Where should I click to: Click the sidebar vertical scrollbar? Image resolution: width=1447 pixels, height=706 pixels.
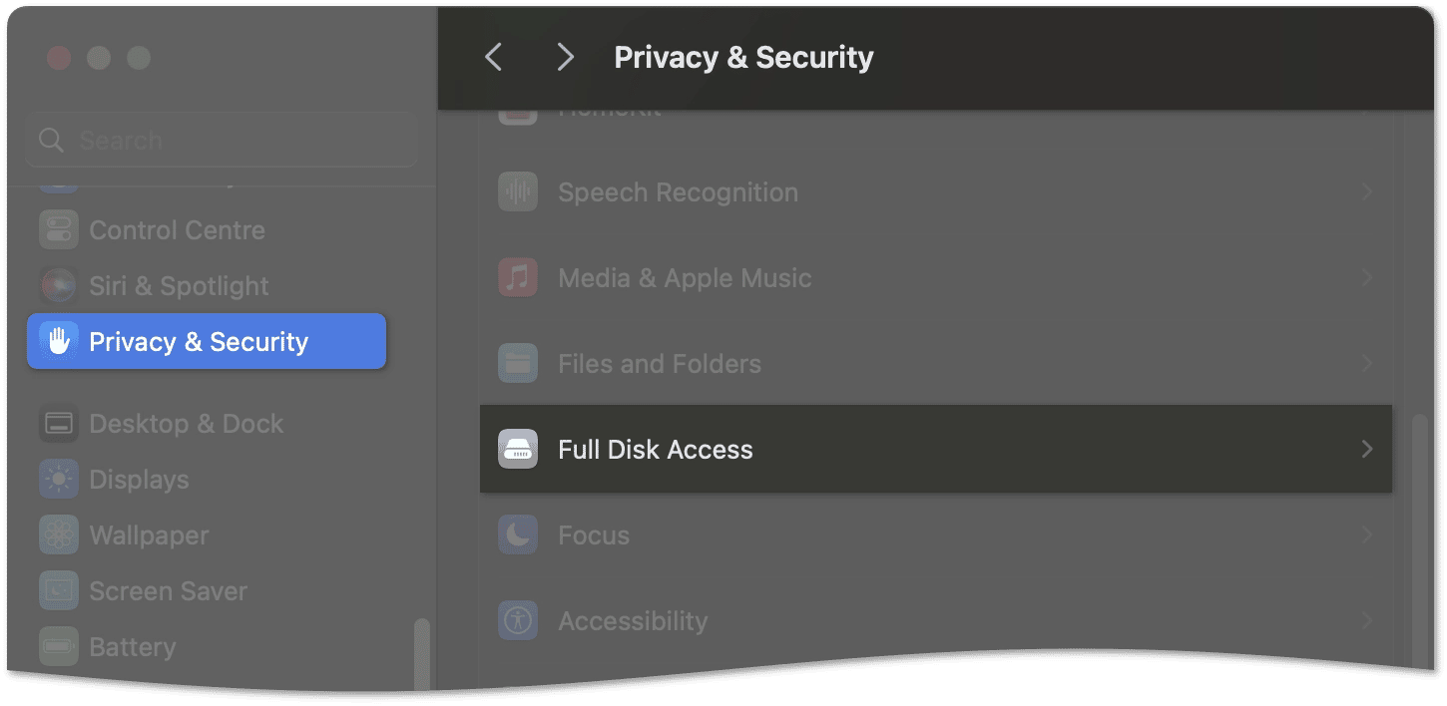tap(422, 653)
